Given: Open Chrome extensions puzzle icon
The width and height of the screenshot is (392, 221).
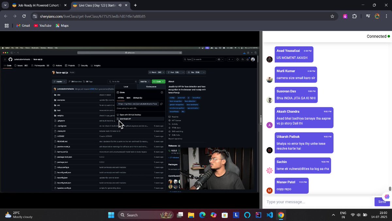Looking at the screenshot, I should pos(354,16).
